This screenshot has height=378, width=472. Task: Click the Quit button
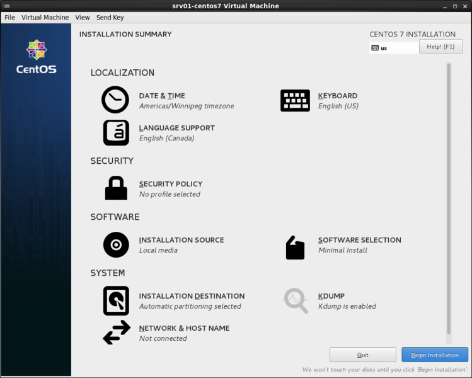click(x=363, y=355)
